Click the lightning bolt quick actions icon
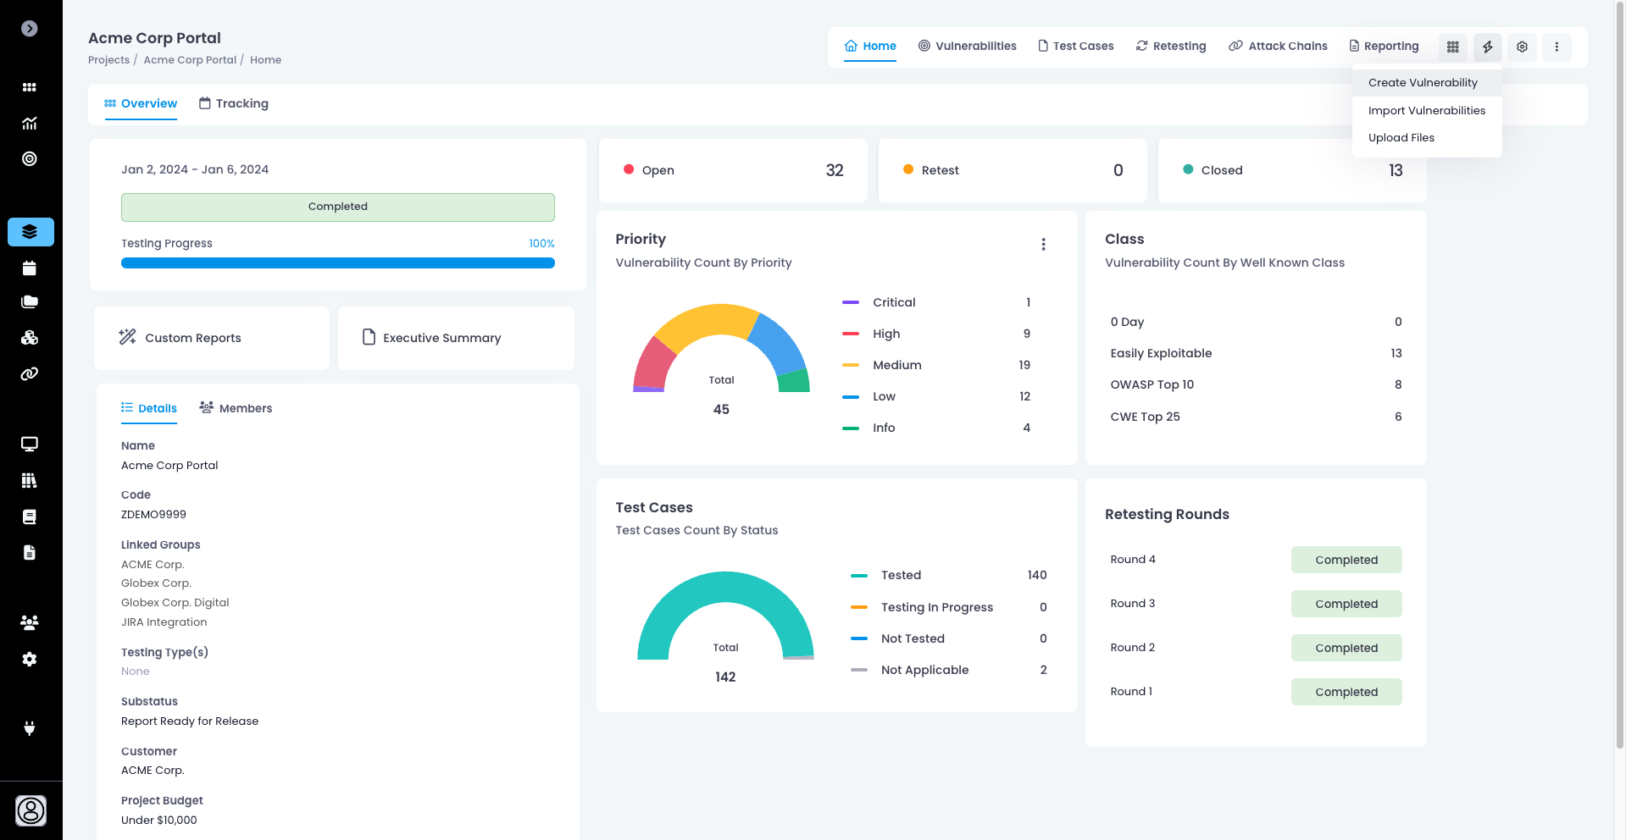Viewport: 1626px width, 840px height. point(1487,47)
